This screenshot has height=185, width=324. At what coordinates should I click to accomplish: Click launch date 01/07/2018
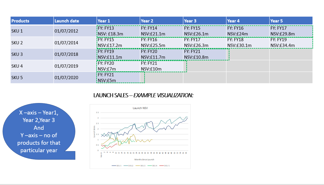75,54
